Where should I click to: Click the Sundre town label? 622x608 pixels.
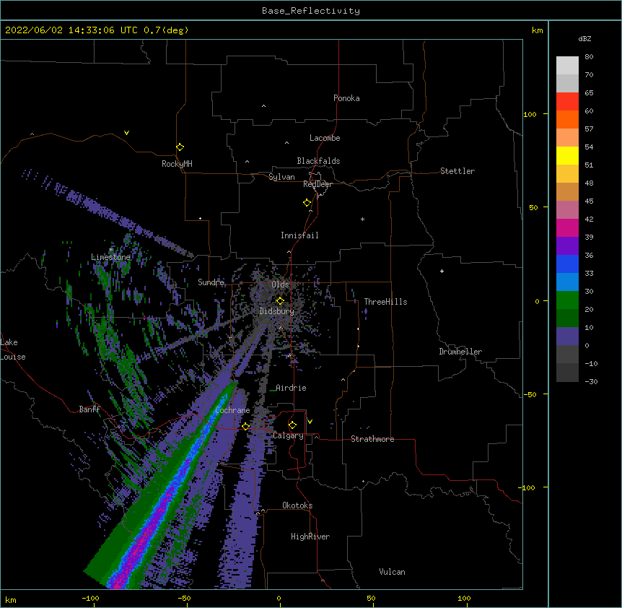coord(211,282)
